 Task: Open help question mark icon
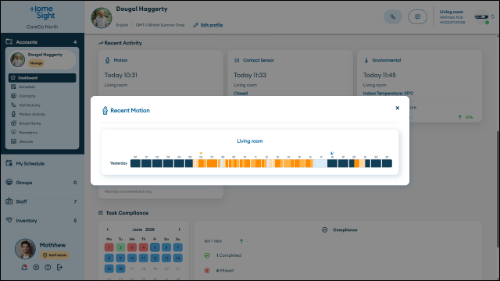(x=48, y=267)
